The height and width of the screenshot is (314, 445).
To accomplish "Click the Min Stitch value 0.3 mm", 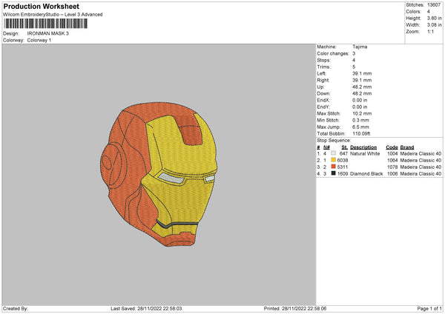I will coord(360,120).
